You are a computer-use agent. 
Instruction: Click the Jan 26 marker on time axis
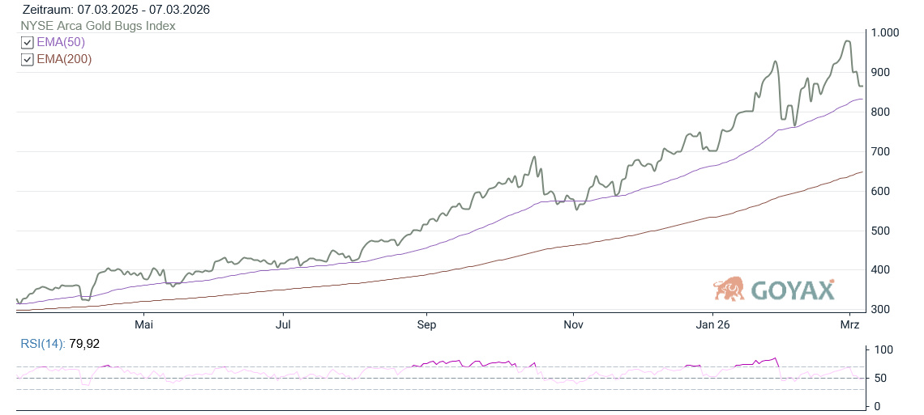[x=712, y=325]
